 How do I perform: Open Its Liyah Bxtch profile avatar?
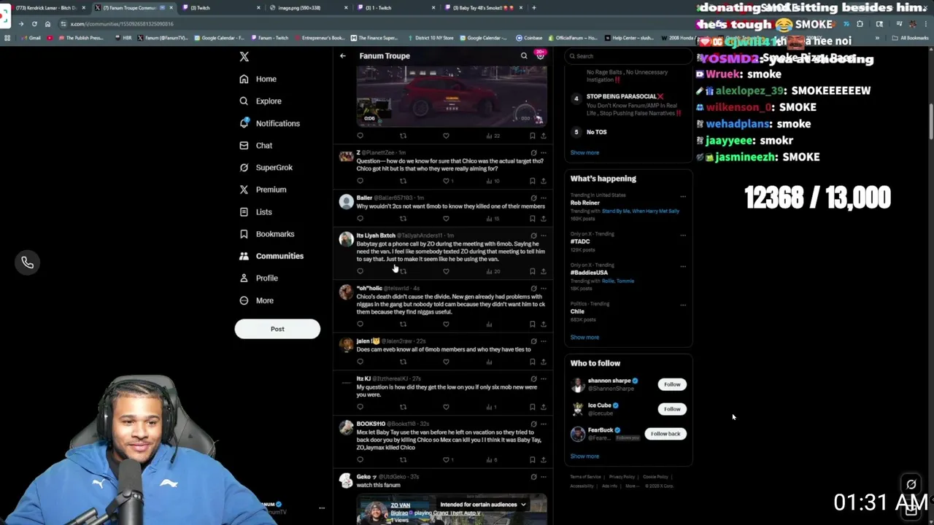coord(346,239)
